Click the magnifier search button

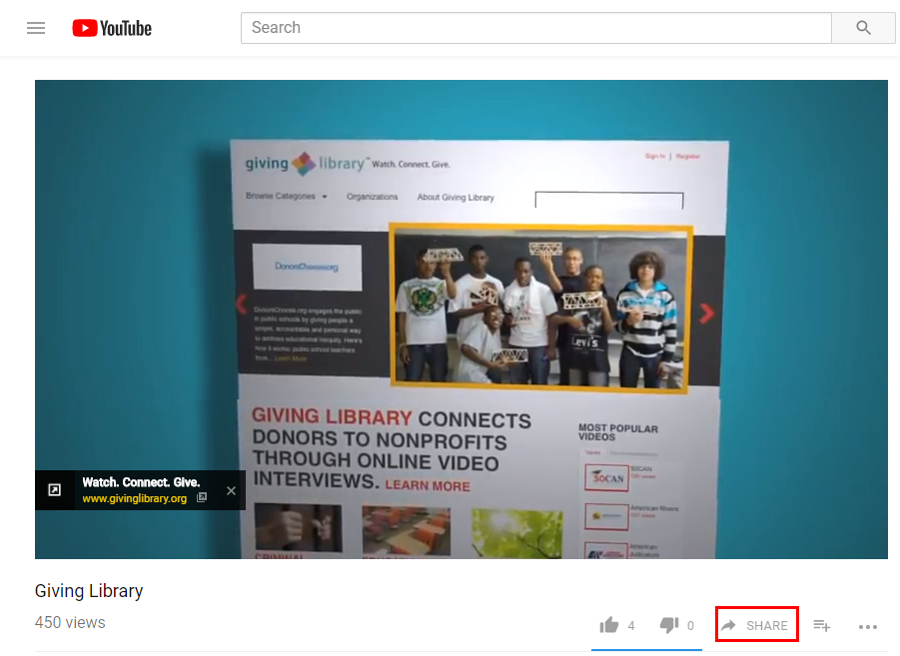pos(863,28)
